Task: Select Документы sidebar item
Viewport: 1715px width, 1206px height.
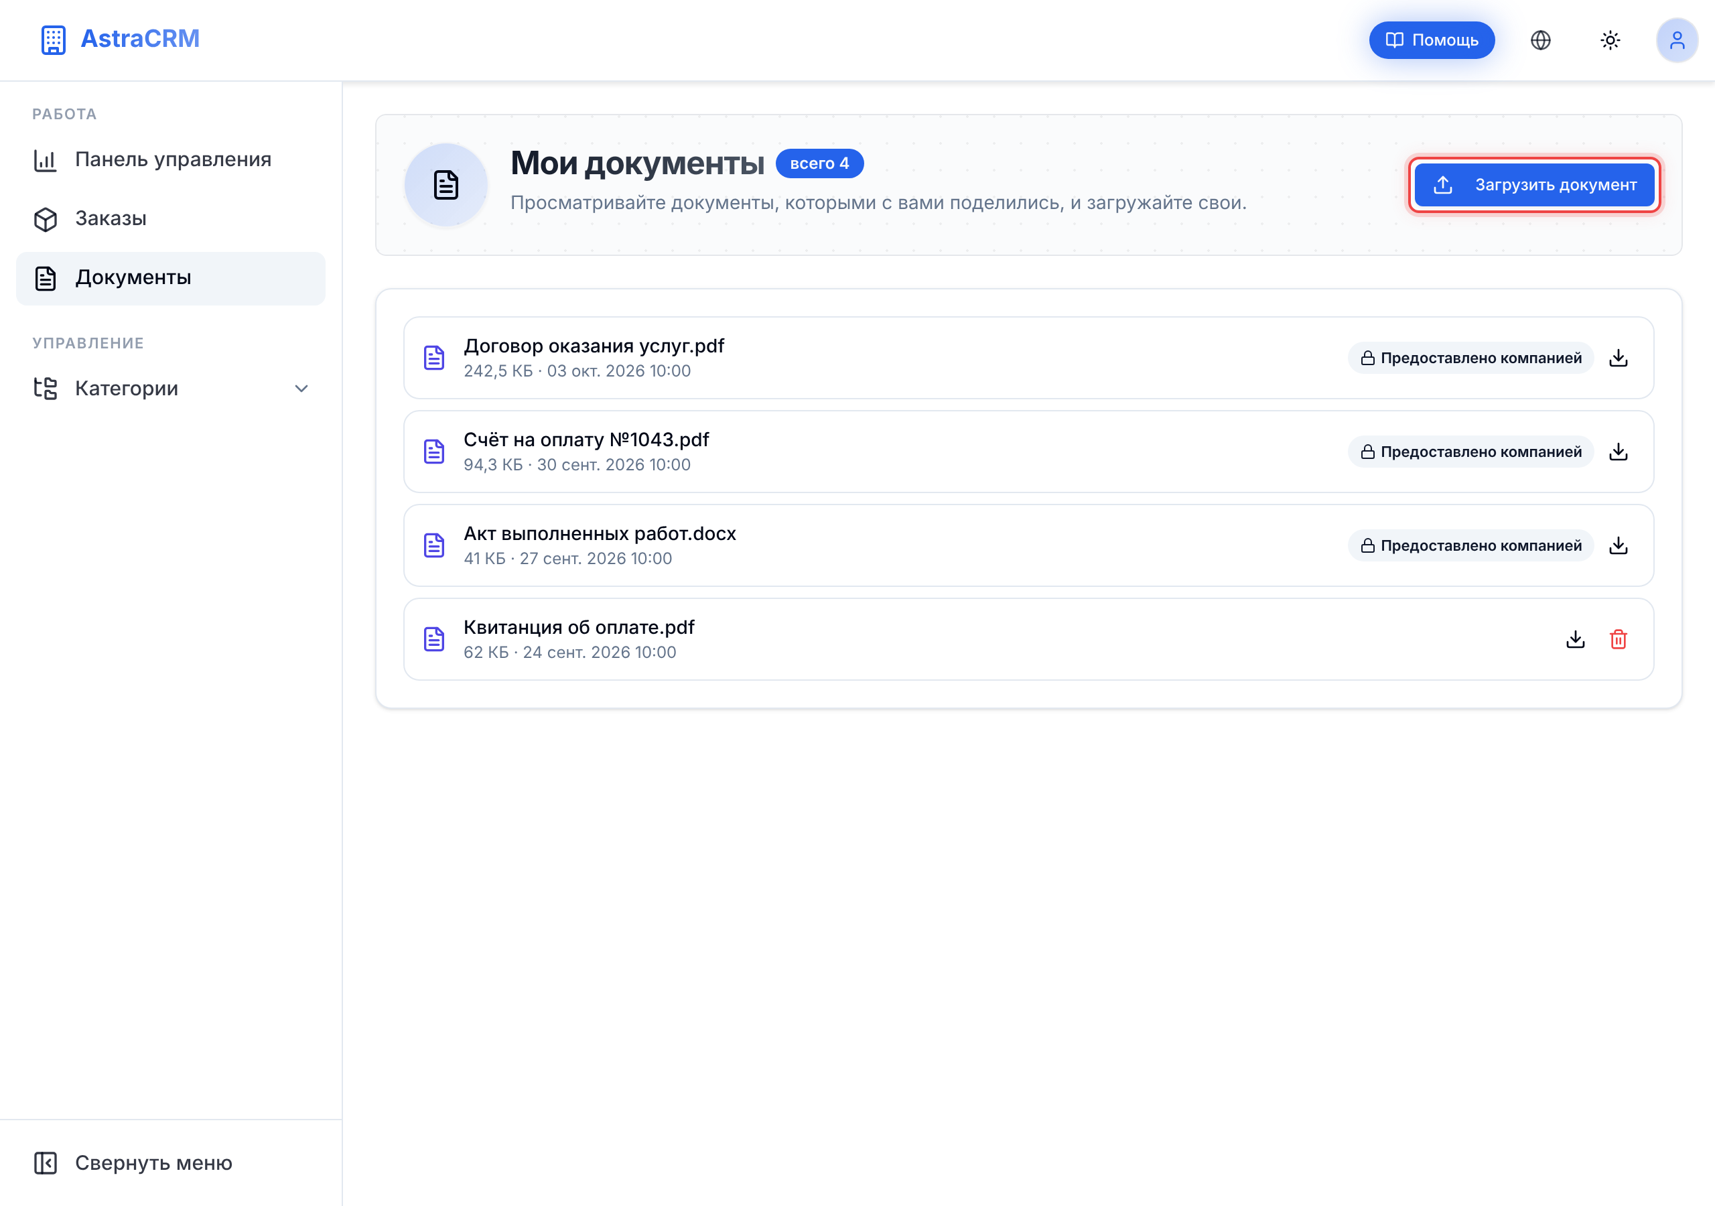Action: pos(170,278)
